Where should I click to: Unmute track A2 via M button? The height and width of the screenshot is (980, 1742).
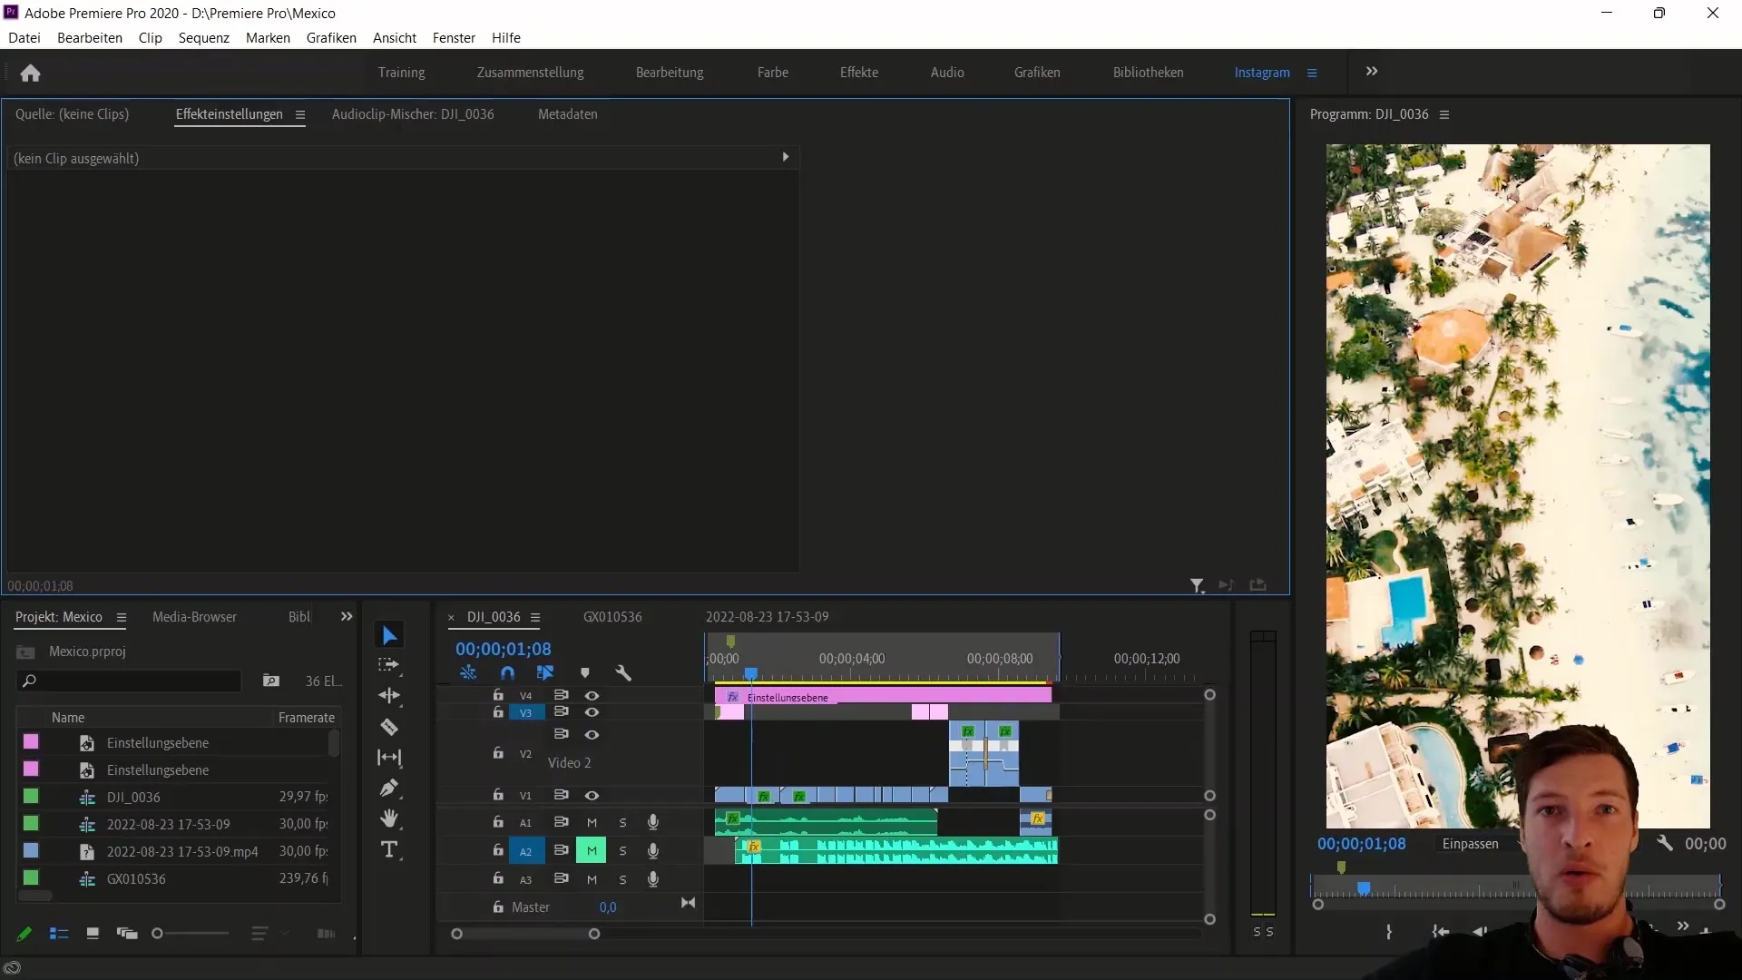[x=592, y=851]
